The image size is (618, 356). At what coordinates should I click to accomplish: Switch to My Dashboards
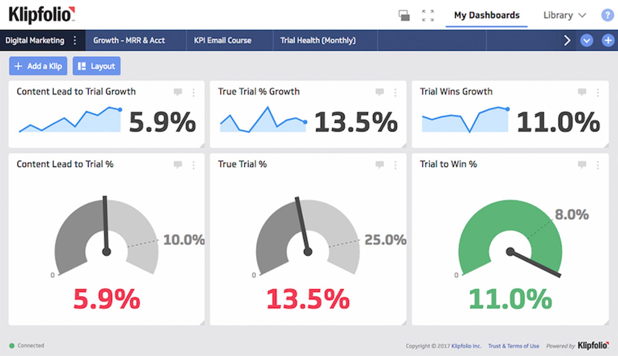point(487,15)
